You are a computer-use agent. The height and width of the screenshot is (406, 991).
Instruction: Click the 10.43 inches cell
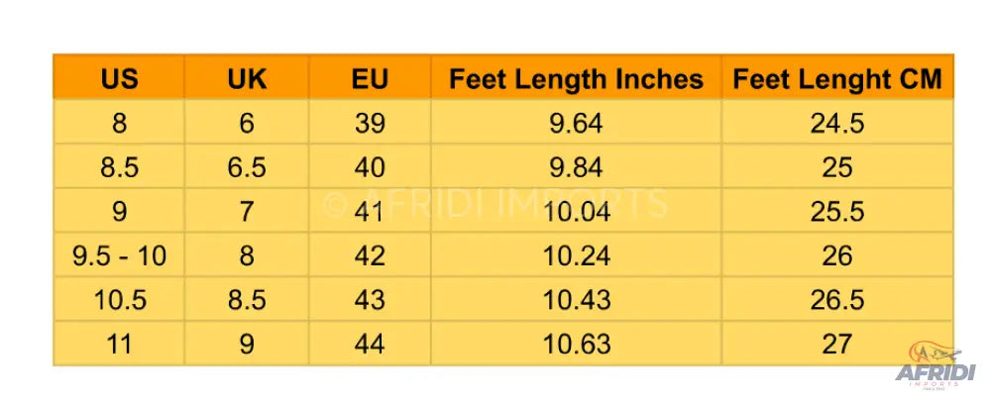pyautogui.click(x=576, y=300)
